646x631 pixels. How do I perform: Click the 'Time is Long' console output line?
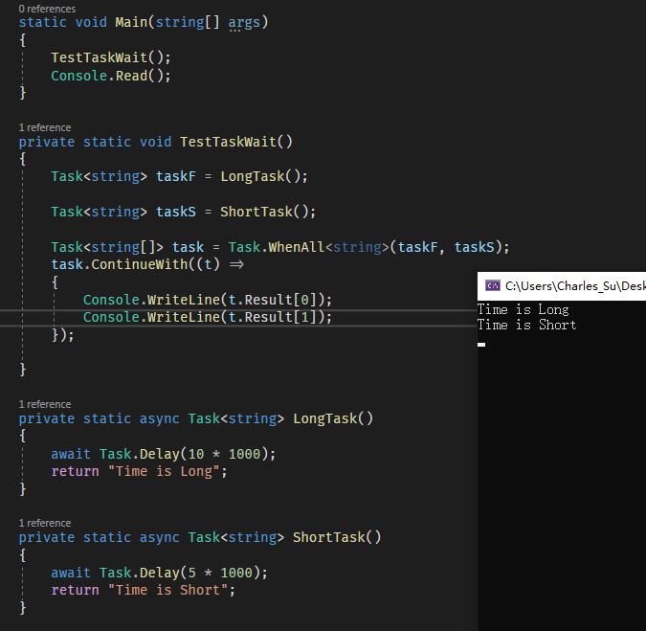523,309
